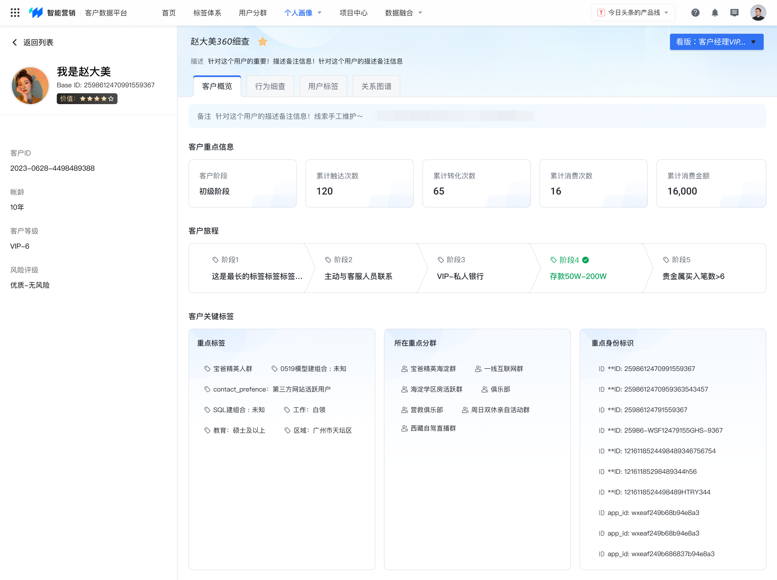Click the 返回列表 link
Screen dimensions: 777x580
(38, 42)
